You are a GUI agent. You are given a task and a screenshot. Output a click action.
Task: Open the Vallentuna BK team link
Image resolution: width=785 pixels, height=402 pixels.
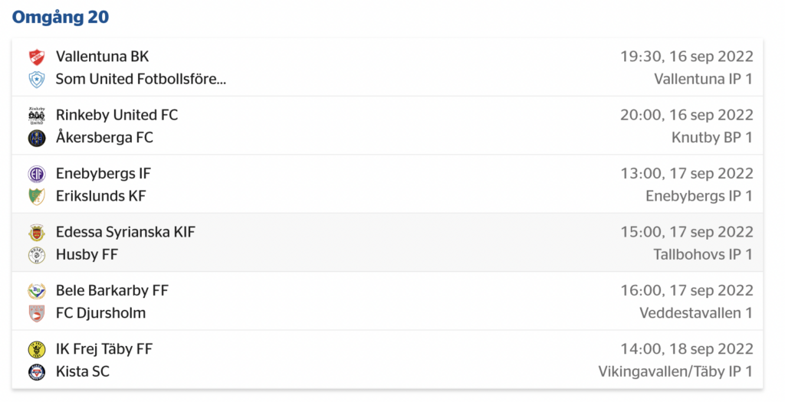pyautogui.click(x=102, y=57)
